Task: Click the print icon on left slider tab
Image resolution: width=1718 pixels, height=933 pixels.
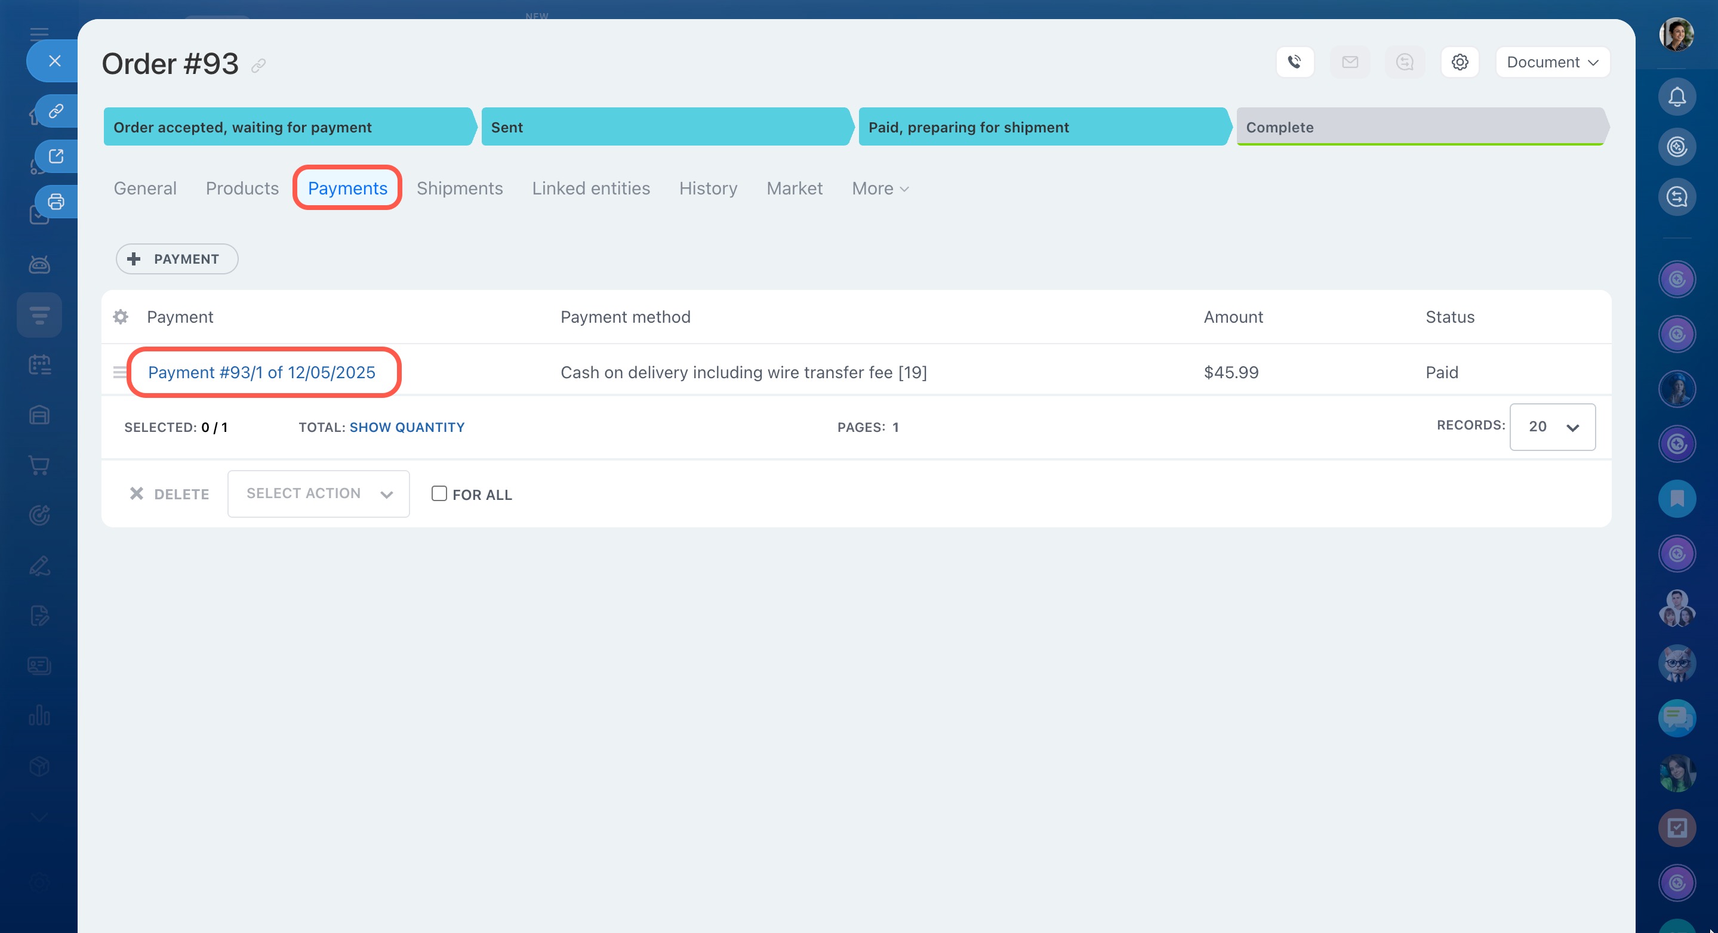Action: [56, 201]
